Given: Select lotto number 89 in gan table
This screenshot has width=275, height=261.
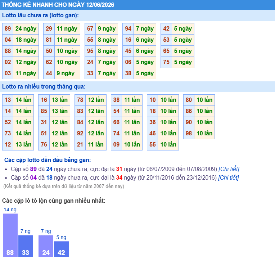Looking at the screenshot, I should [8, 28].
